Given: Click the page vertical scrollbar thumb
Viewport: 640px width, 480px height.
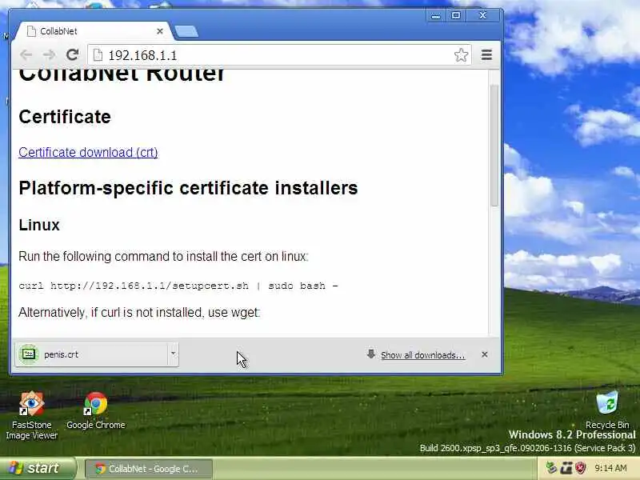Looking at the screenshot, I should [494, 146].
